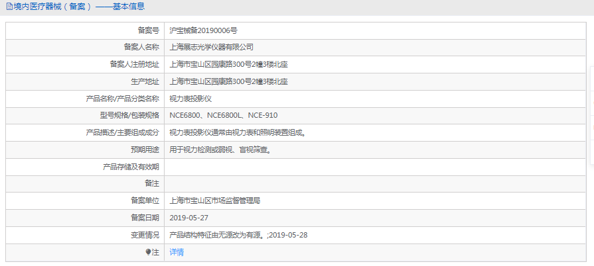Select the filing number 沪宝械备20190006号
The width and height of the screenshot is (594, 266).
tap(204, 30)
